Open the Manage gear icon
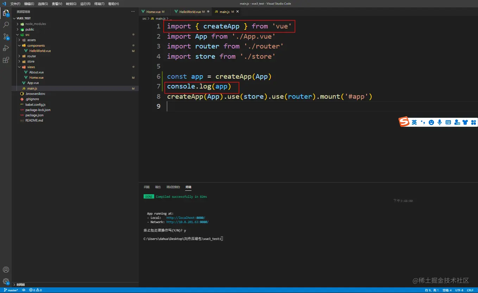 point(6,281)
